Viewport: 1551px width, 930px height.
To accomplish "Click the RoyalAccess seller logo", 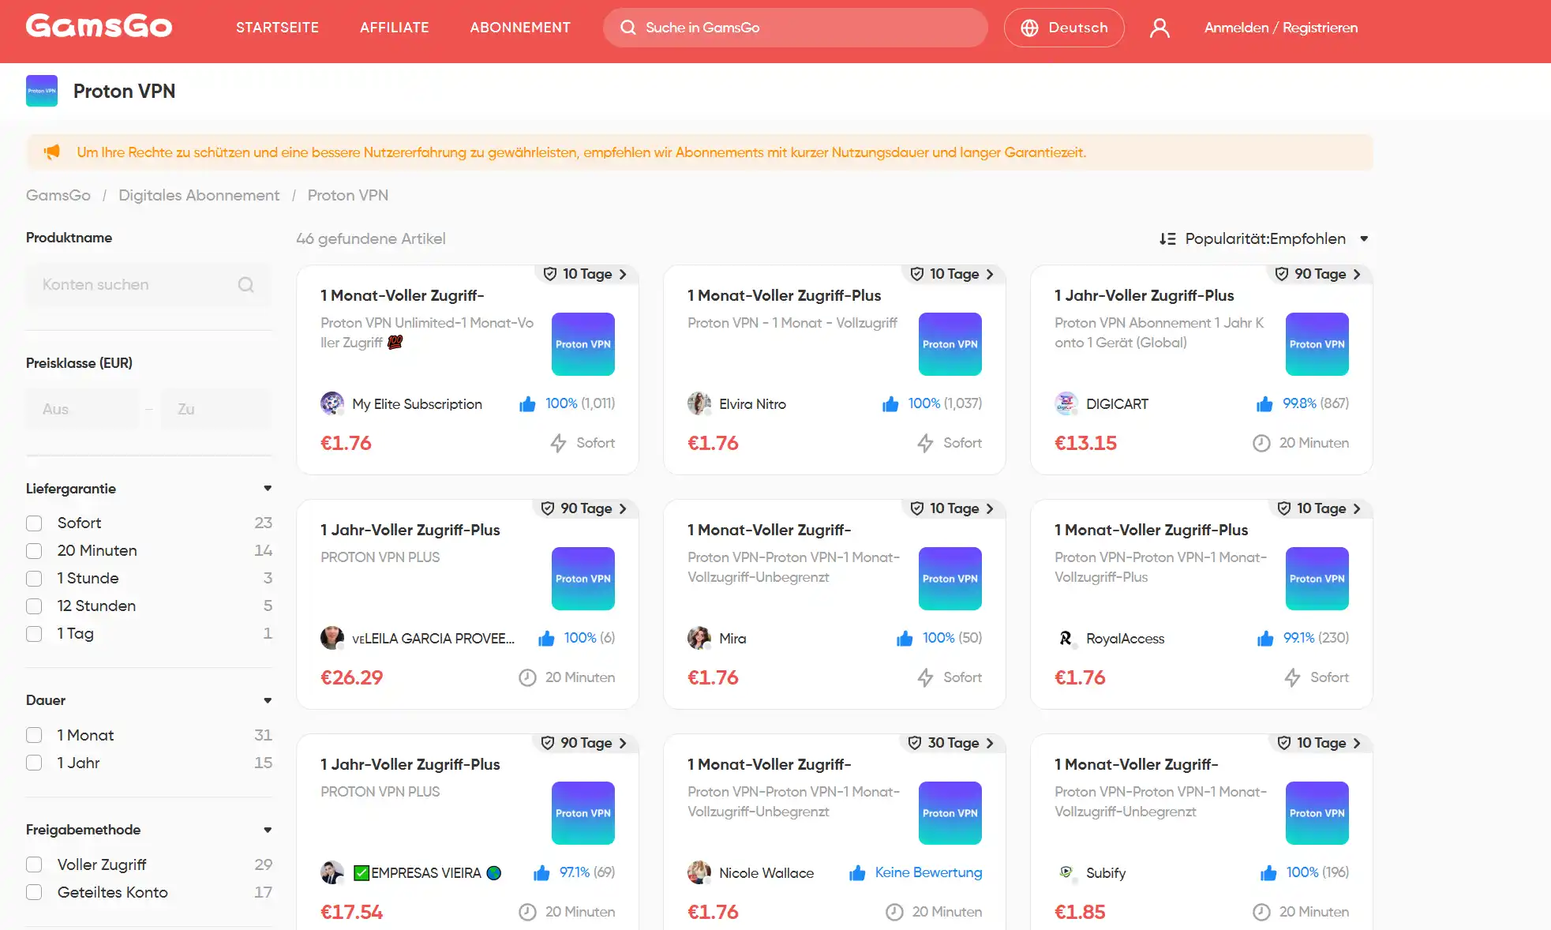I will 1066,638.
